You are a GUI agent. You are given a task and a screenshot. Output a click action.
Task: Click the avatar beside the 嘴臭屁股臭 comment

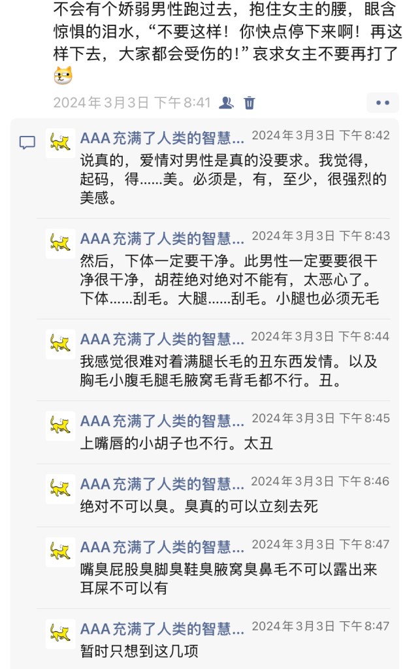(60, 551)
